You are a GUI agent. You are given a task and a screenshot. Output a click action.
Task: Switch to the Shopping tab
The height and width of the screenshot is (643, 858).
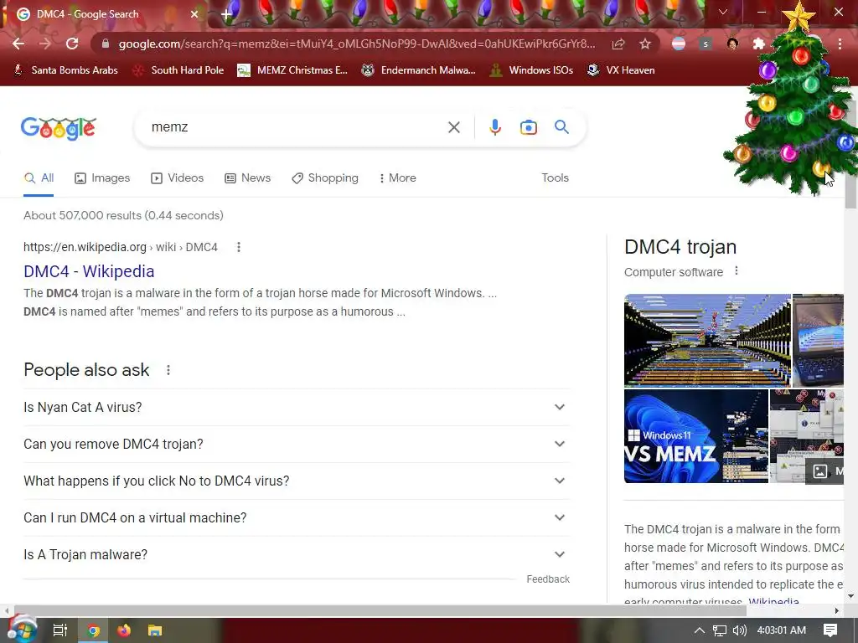tap(325, 178)
